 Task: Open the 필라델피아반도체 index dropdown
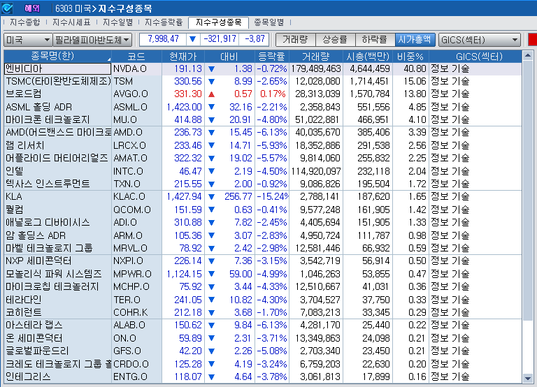92,40
